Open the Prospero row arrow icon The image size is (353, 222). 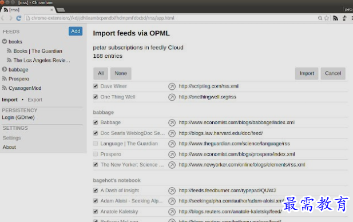click(x=172, y=154)
